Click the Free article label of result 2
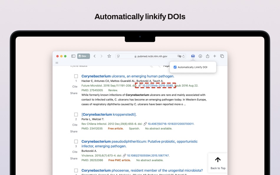Viewport: 280px width, 175px height. point(116,128)
